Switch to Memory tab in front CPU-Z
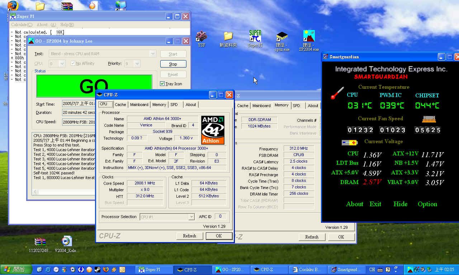The width and height of the screenshot is (459, 275). (x=159, y=105)
